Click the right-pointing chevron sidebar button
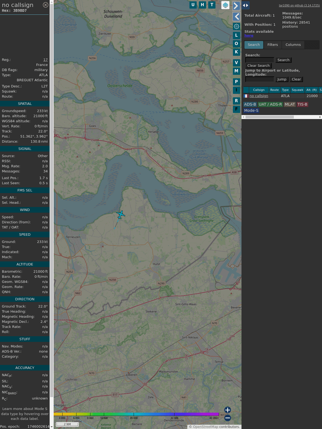322x429 pixels. point(236,6)
